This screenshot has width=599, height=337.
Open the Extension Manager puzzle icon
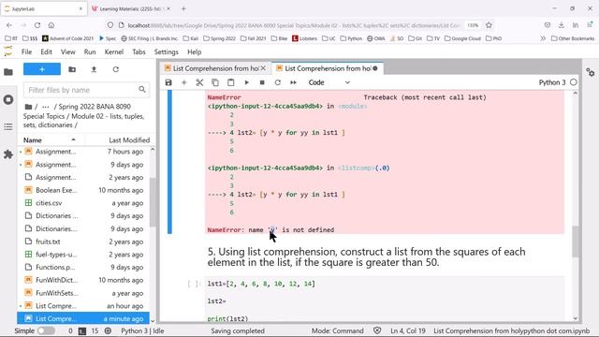8,154
